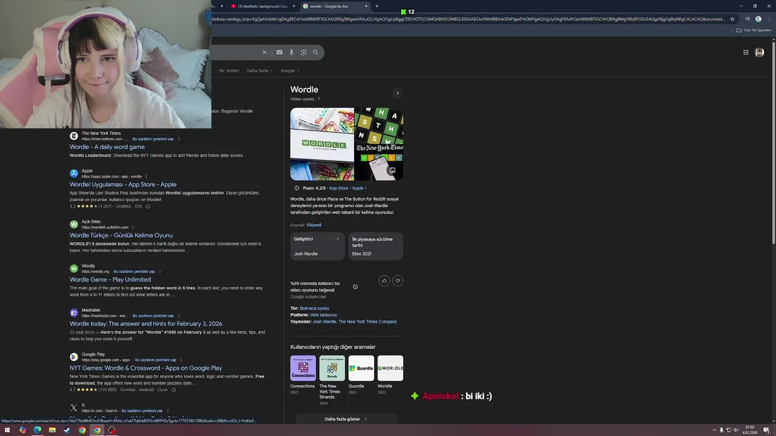Translate the Wordly result page

point(134,271)
